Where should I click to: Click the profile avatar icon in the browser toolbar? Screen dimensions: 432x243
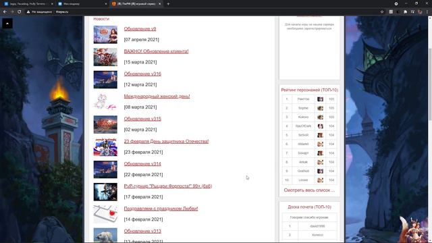click(x=420, y=12)
